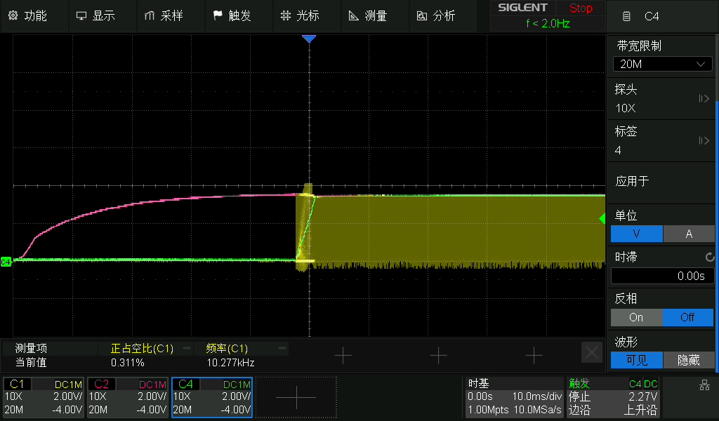Click the 时滞 reset circular arrow icon
Screen dimensions: 719x421
click(709, 258)
